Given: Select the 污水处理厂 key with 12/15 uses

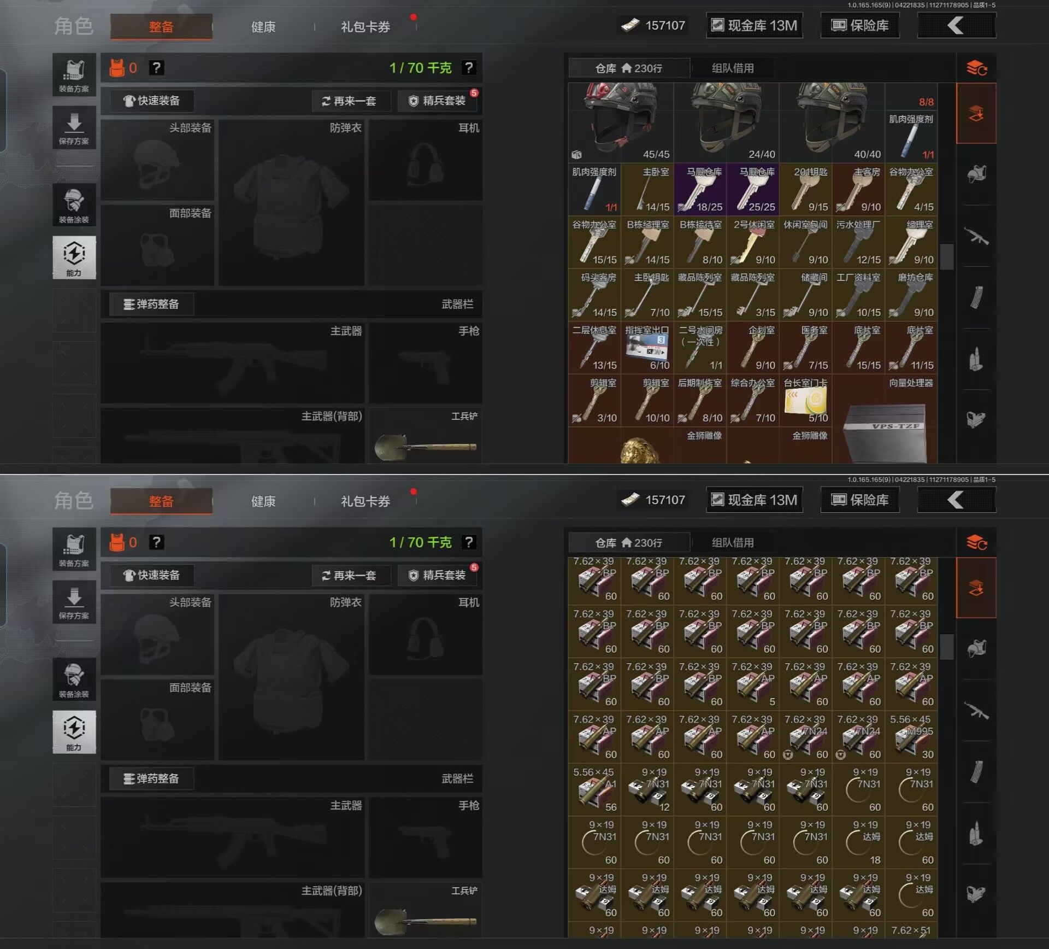Looking at the screenshot, I should (858, 242).
